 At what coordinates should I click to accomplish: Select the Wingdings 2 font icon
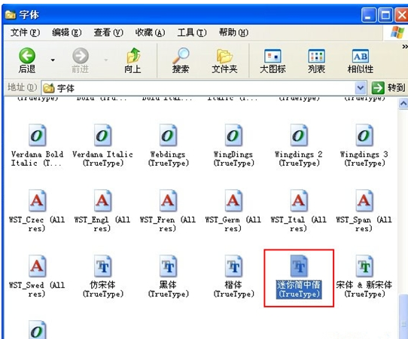click(x=299, y=135)
